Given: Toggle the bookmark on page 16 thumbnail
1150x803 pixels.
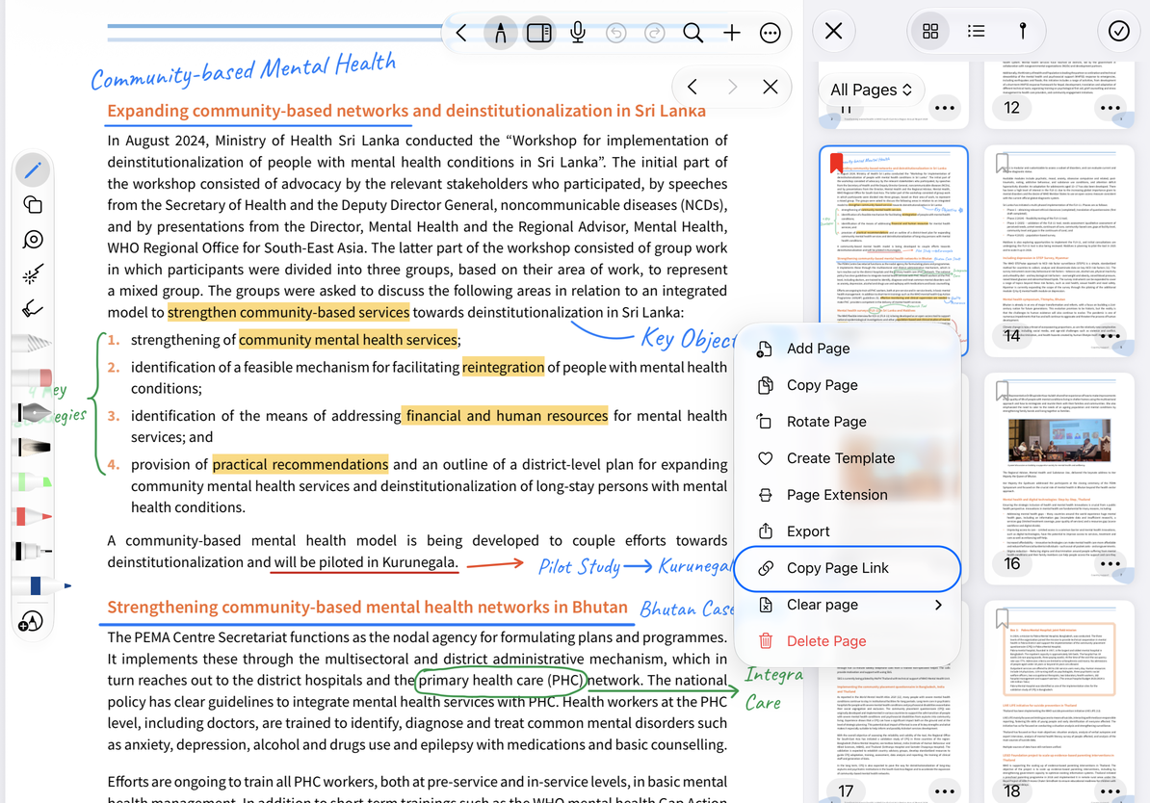Looking at the screenshot, I should (x=1002, y=391).
